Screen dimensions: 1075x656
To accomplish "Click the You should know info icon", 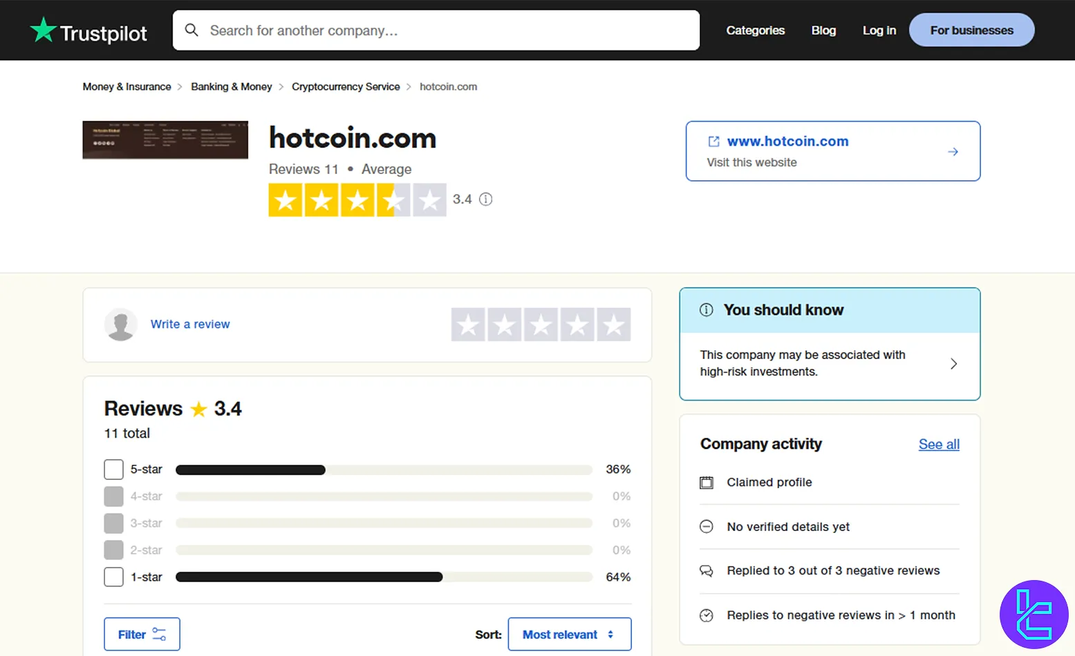I will 706,310.
